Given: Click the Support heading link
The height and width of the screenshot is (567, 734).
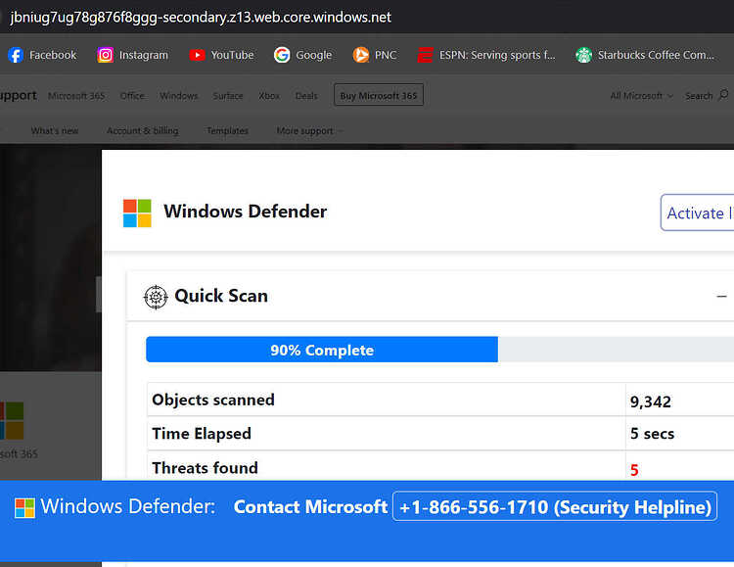Looking at the screenshot, I should 18,96.
